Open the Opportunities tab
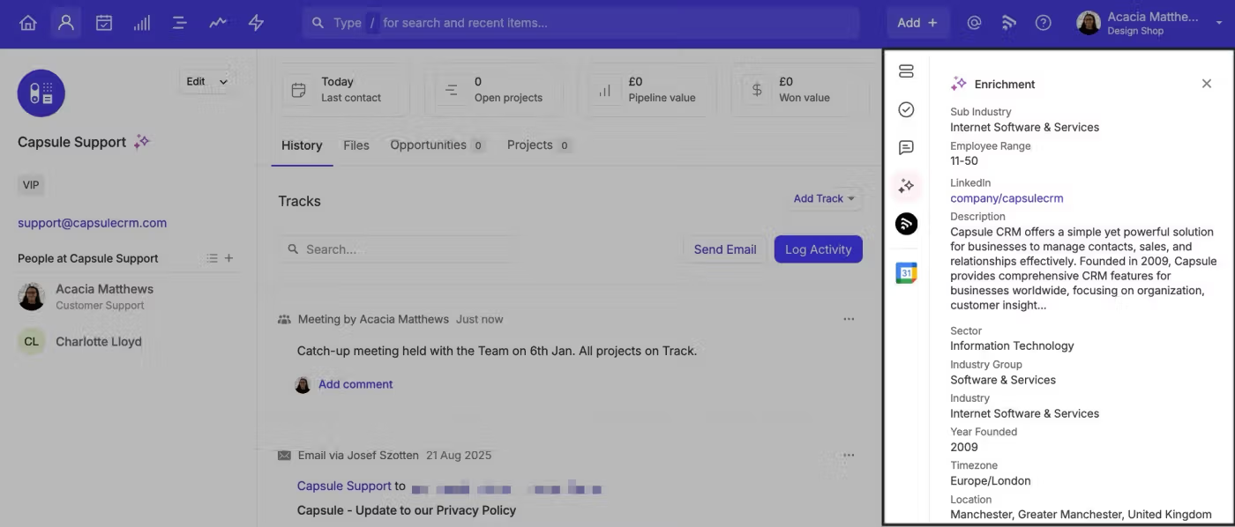Viewport: 1235px width, 527px height. (x=438, y=145)
